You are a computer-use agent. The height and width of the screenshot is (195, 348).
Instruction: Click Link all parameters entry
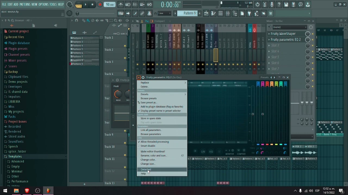pyautogui.click(x=162, y=130)
